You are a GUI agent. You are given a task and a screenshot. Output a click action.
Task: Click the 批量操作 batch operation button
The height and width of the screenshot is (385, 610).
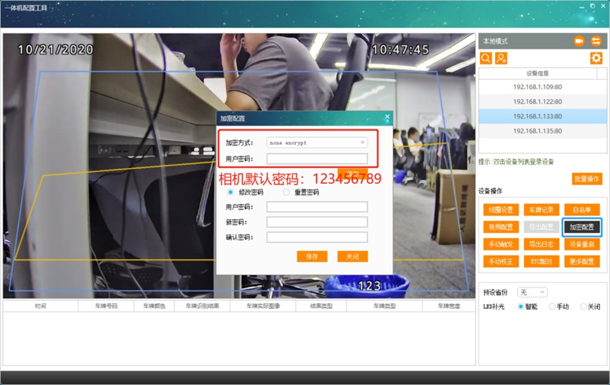click(x=587, y=179)
